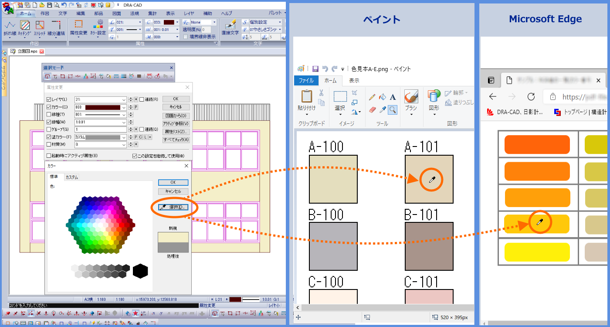Click the グループ value field showing 1

coord(100,129)
